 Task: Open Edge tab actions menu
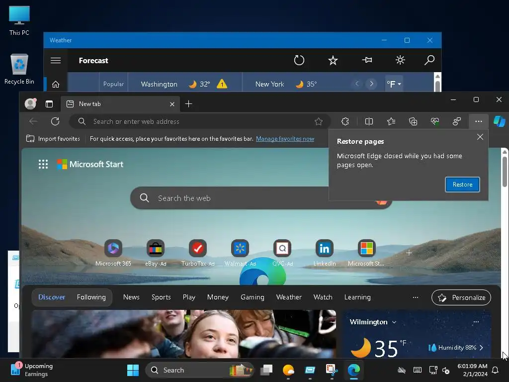(49, 104)
